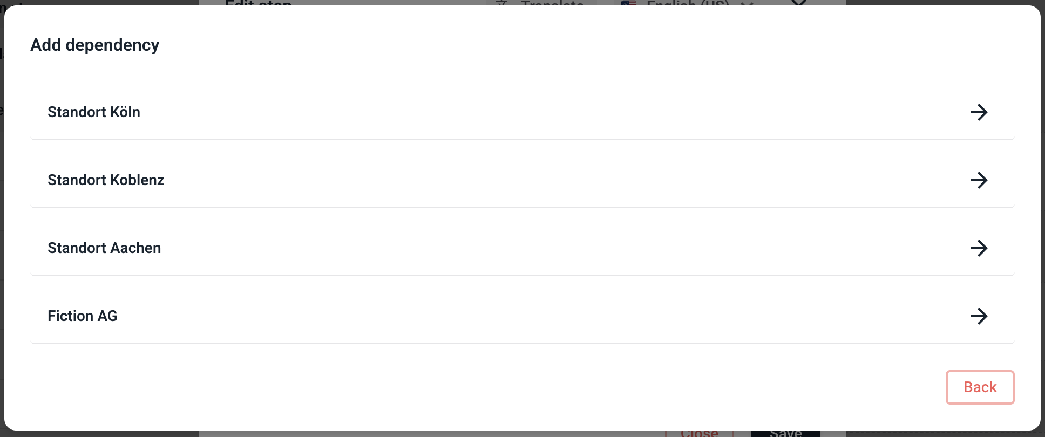Open the English (US) language dropdown

click(687, 3)
